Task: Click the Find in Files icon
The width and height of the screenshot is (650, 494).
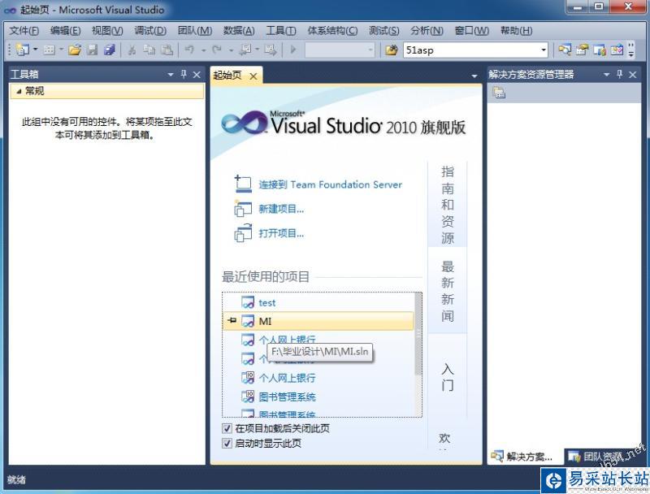Action: (x=391, y=50)
